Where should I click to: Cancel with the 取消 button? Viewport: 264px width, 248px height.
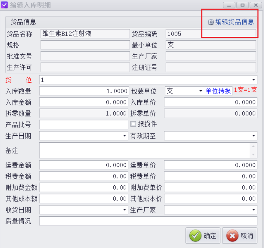240,236
